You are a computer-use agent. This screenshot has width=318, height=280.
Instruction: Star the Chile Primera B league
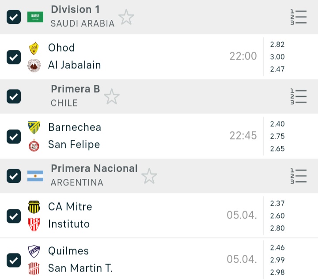click(112, 97)
